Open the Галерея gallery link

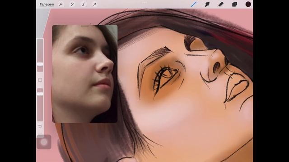pos(47,4)
